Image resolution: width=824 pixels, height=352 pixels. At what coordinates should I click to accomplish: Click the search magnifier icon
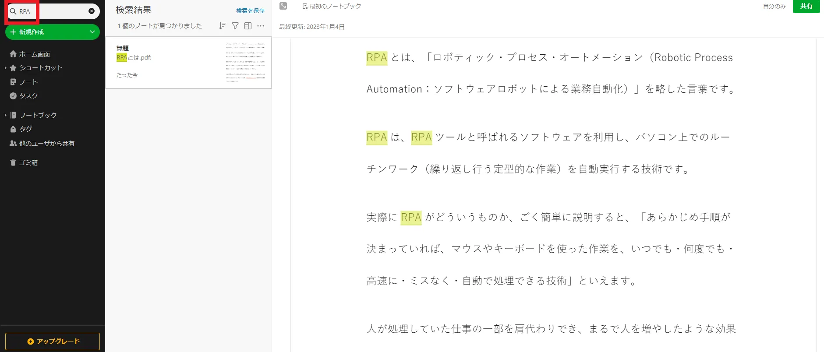pos(13,11)
